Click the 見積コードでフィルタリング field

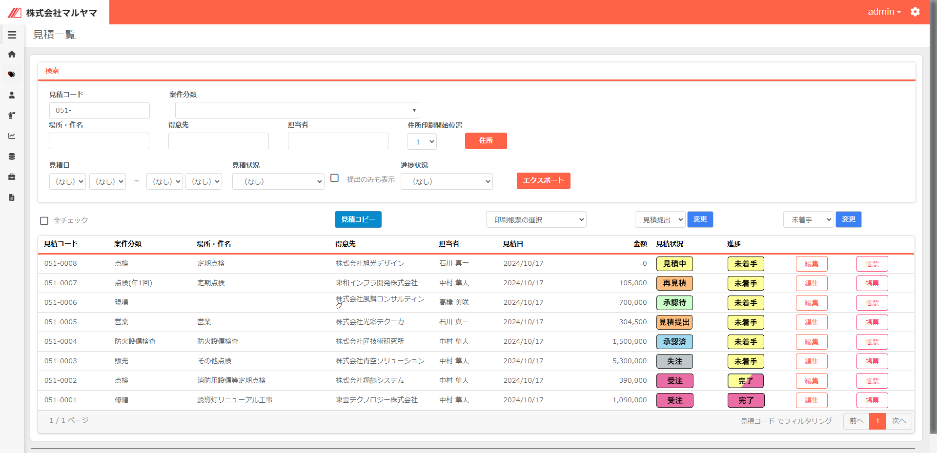tap(786, 421)
